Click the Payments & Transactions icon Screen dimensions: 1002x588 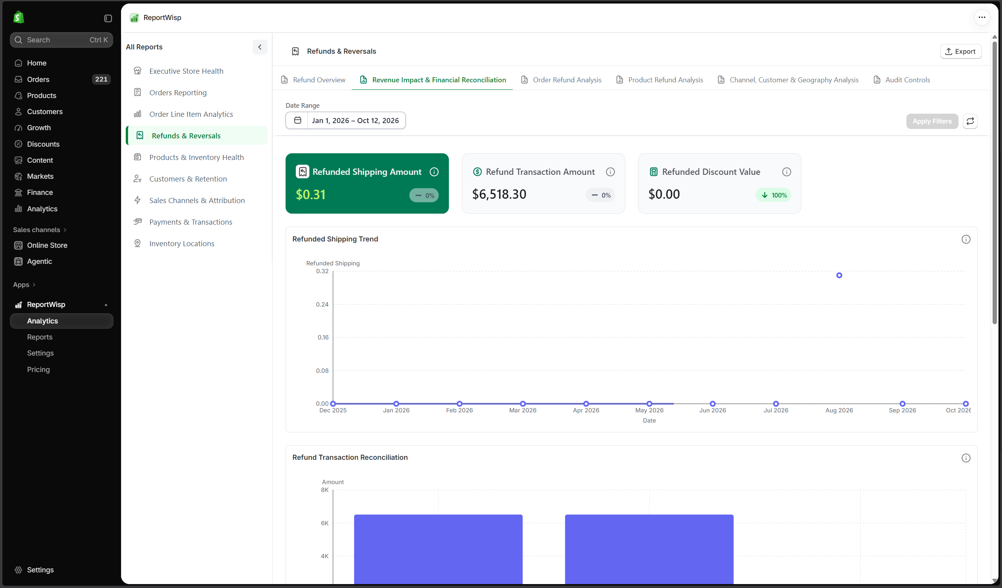click(137, 221)
